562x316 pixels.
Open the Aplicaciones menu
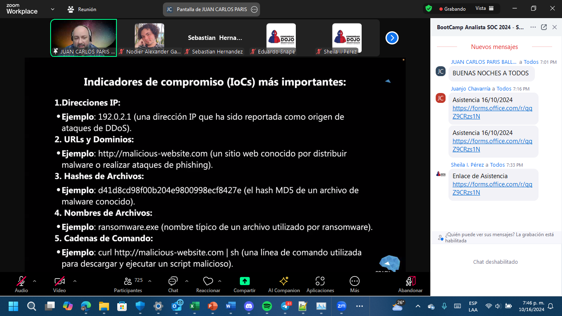coord(320,284)
